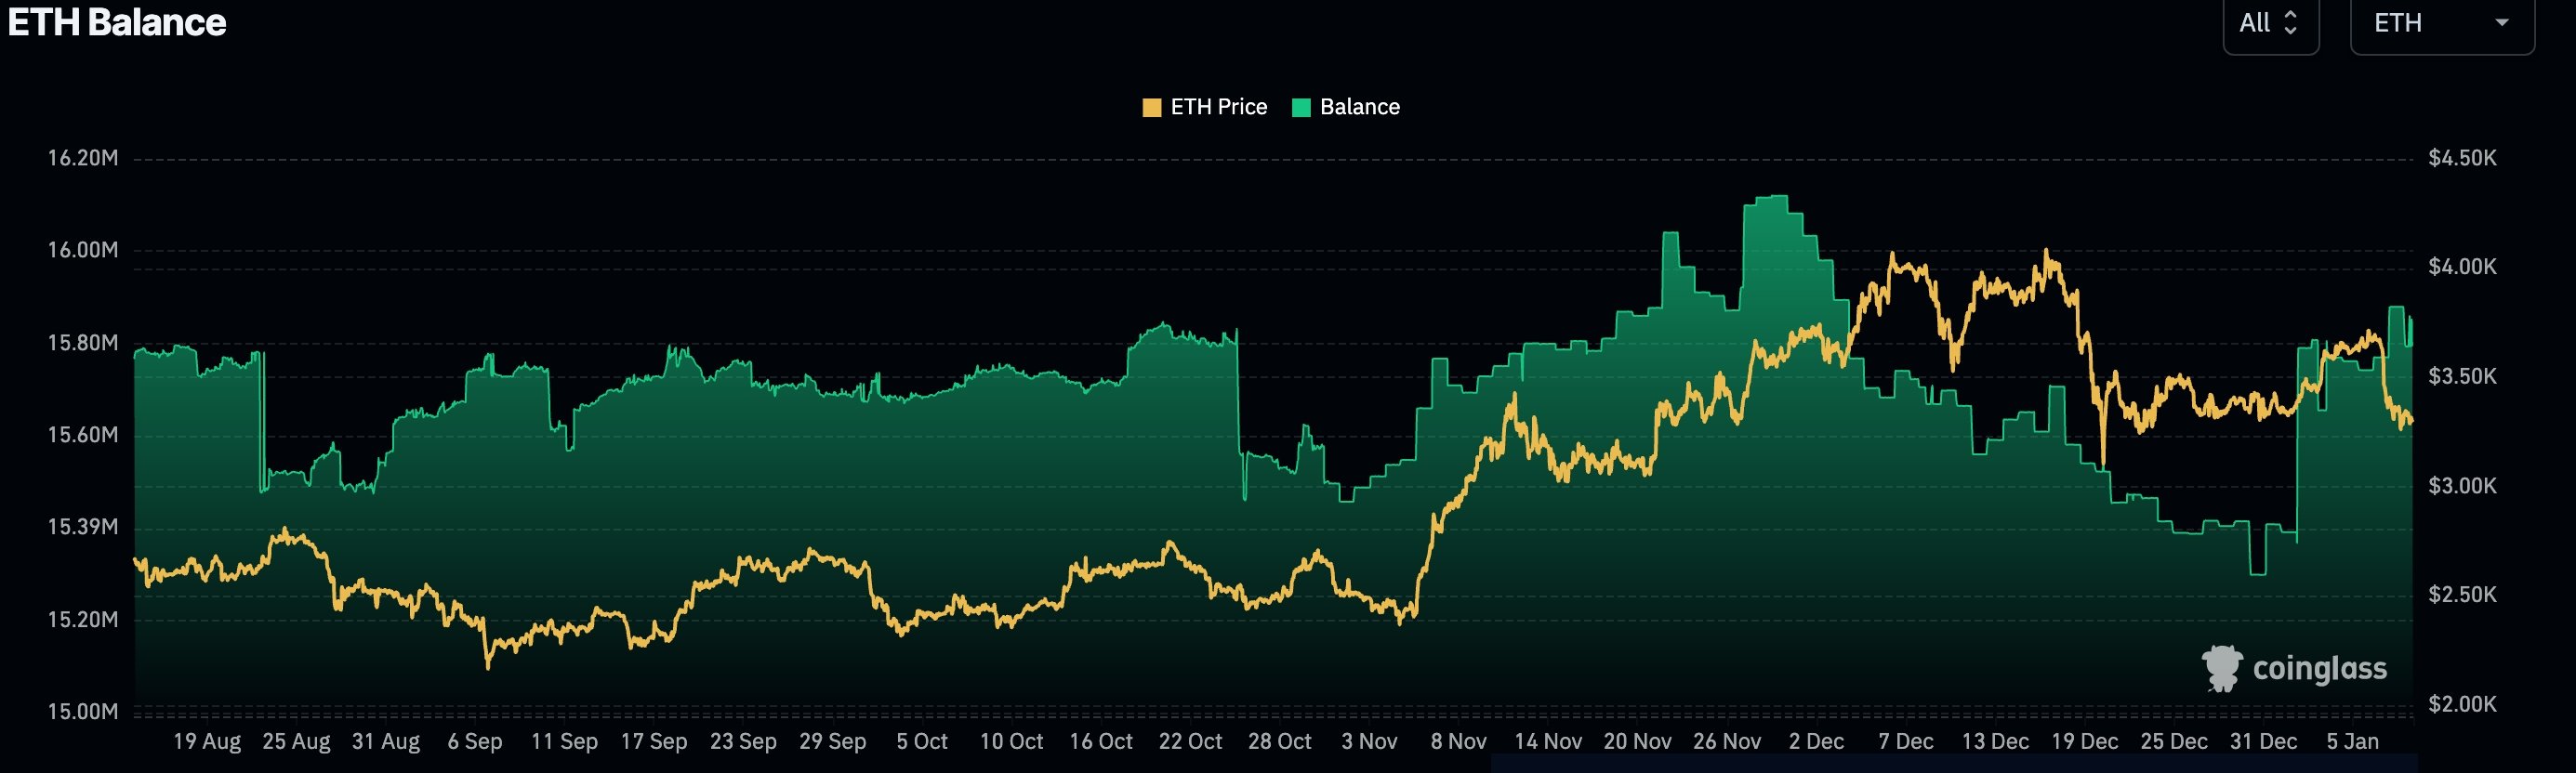
Task: Click the 10 Oct date label
Action: [1011, 742]
